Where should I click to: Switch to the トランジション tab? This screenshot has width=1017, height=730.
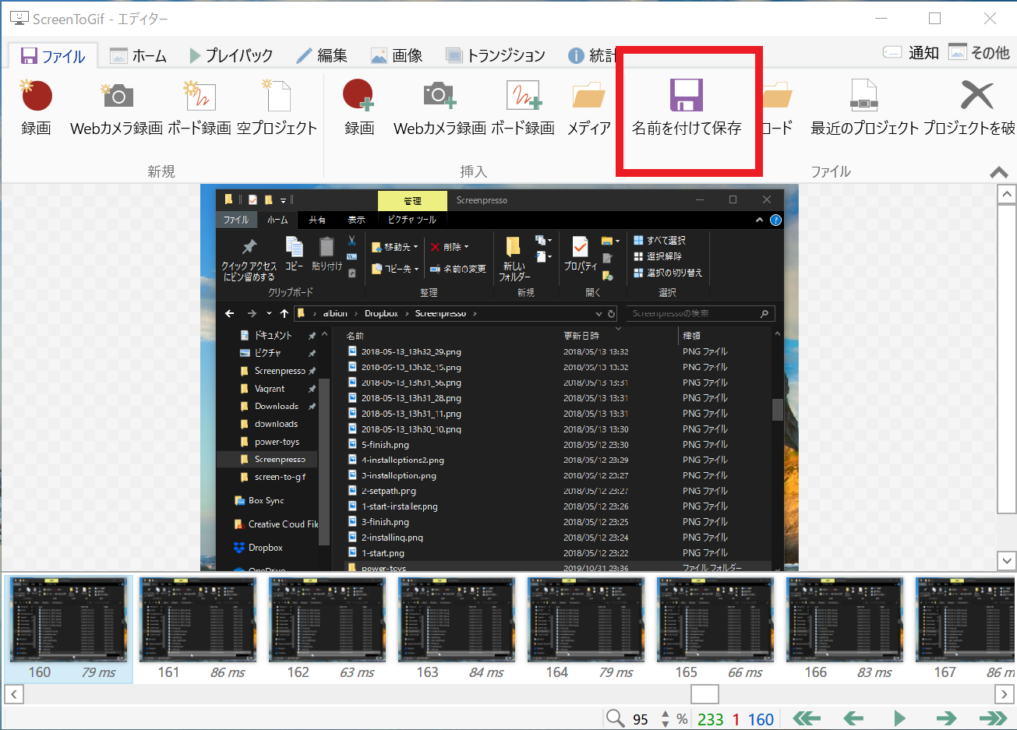(x=476, y=55)
